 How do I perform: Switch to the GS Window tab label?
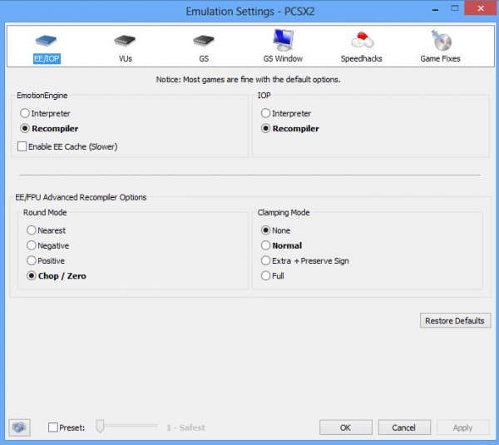click(x=283, y=58)
